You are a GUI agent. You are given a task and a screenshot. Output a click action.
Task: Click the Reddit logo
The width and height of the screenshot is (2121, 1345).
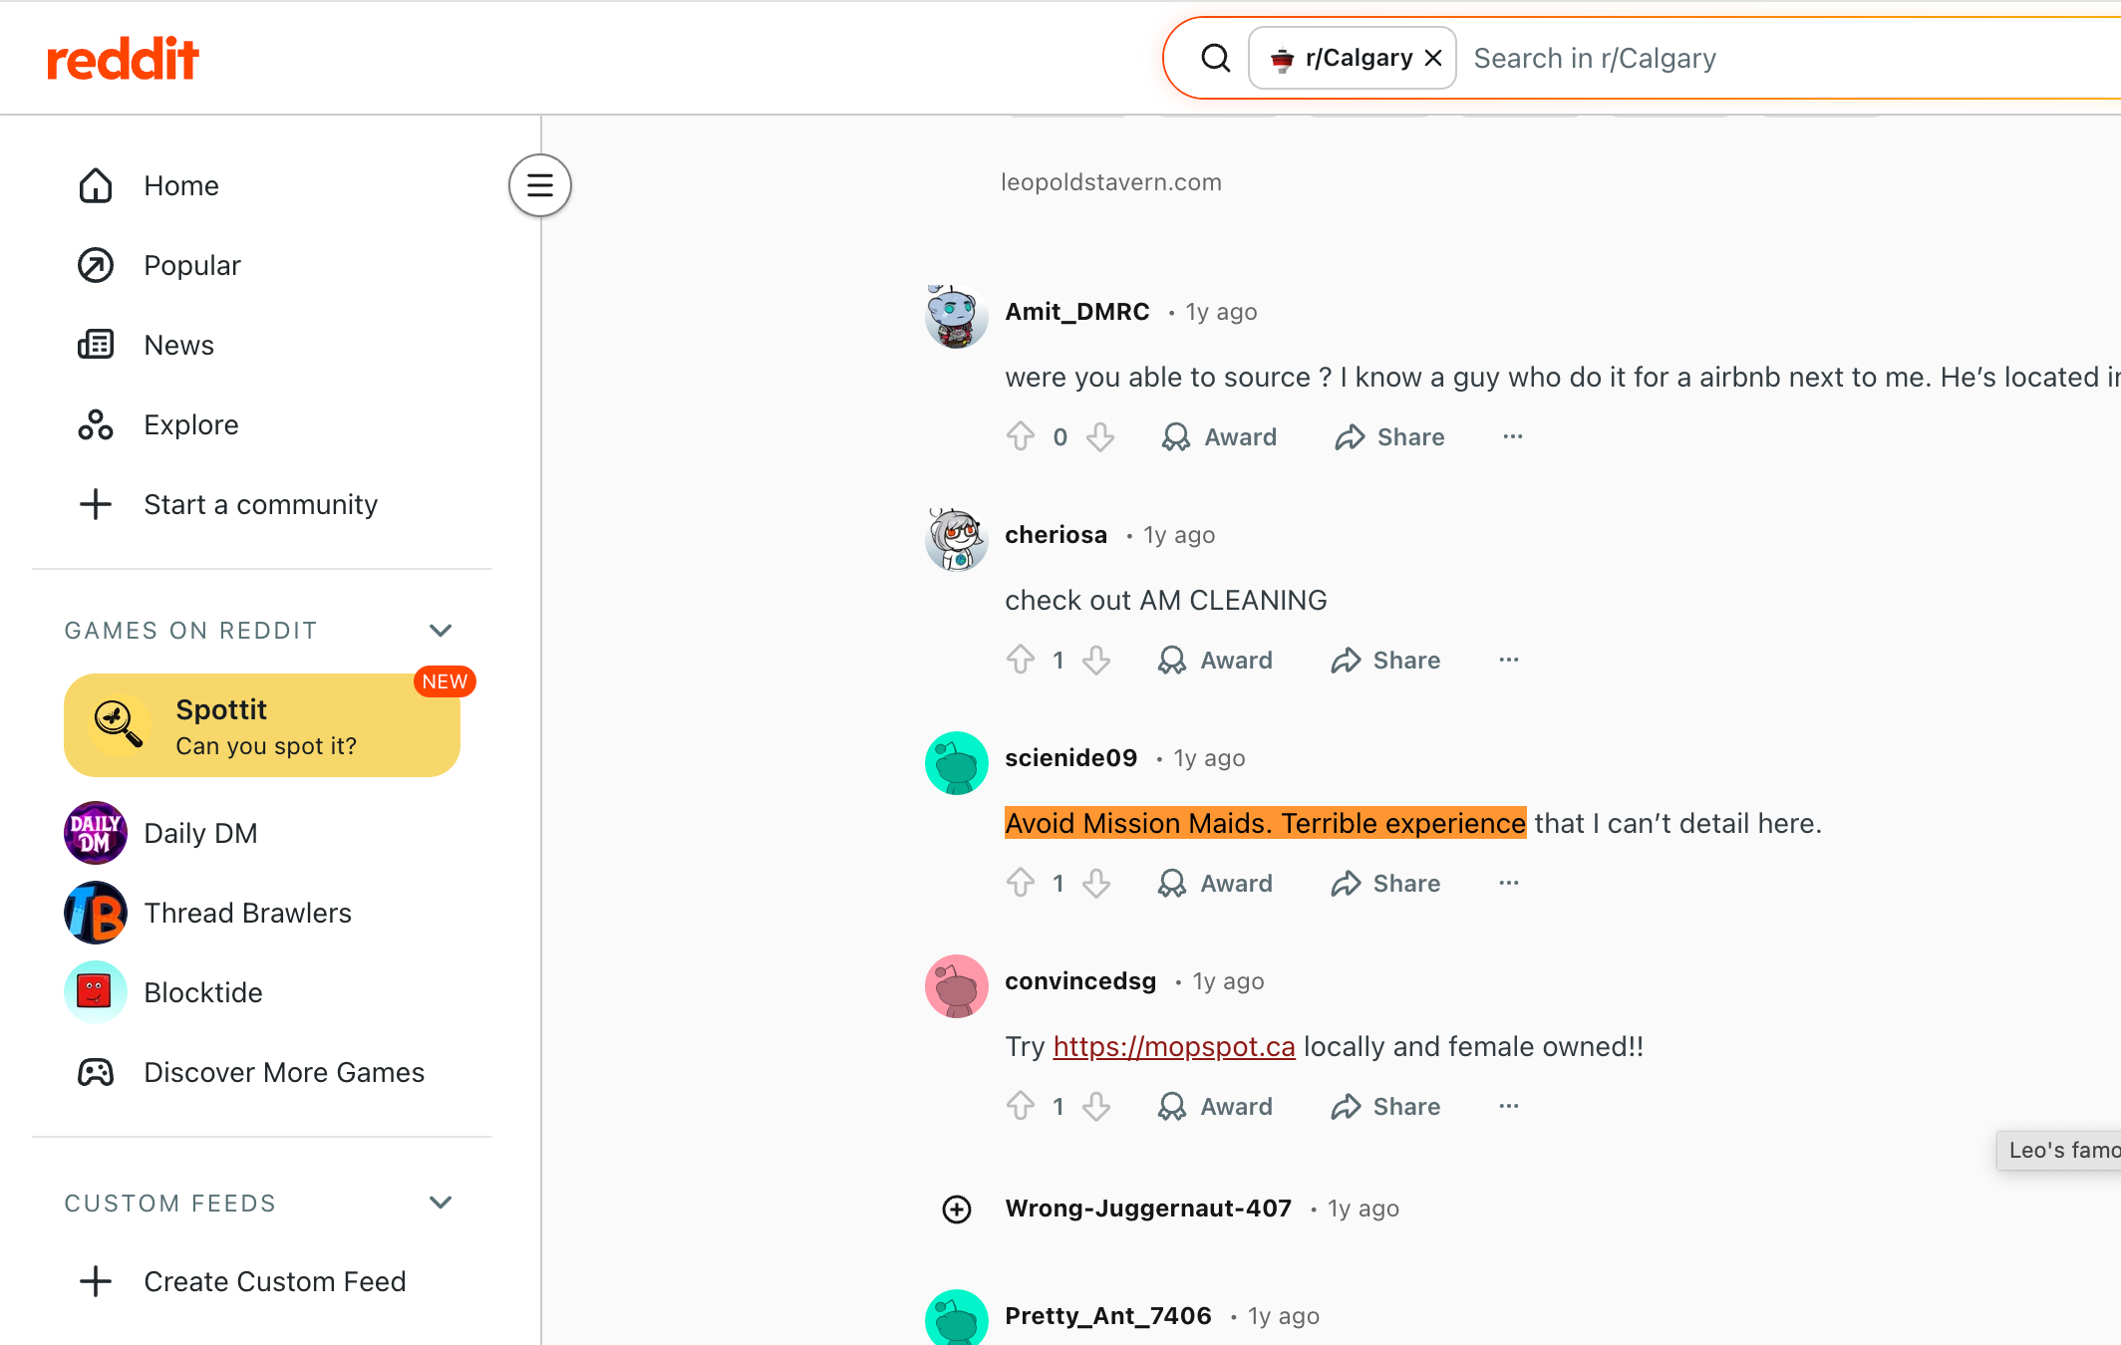(x=123, y=59)
